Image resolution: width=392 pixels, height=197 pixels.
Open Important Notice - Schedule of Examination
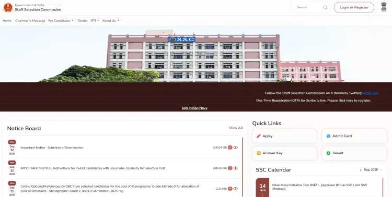52,147
